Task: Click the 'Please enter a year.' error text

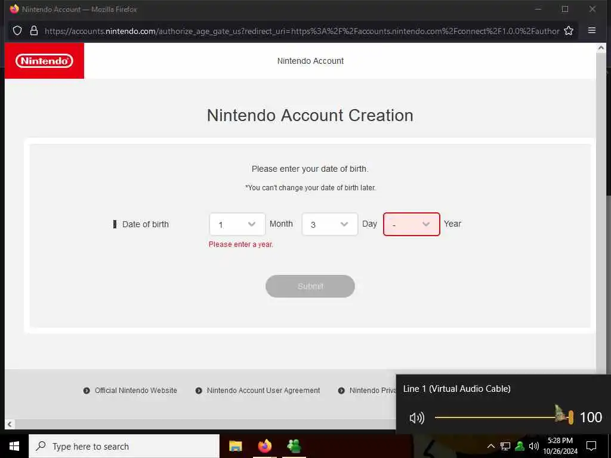Action: [241, 245]
